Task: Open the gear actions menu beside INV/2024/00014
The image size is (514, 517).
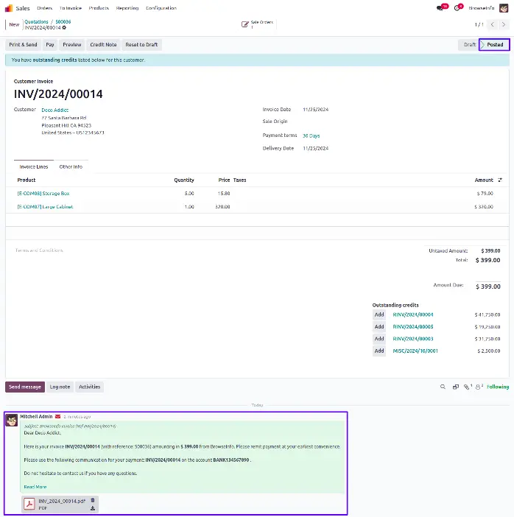Action: coord(64,28)
